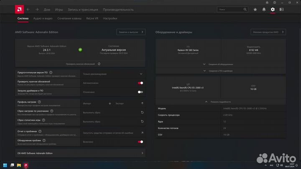Open settings gear icon

[x=273, y=9]
